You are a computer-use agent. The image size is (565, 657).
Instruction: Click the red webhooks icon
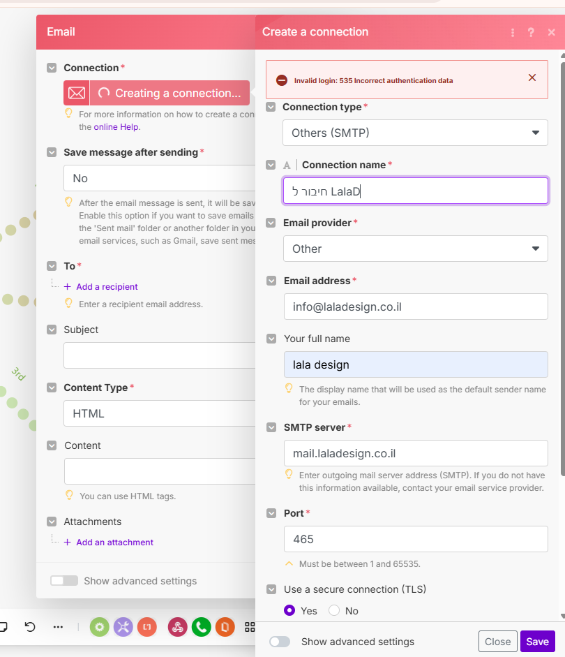point(178,627)
